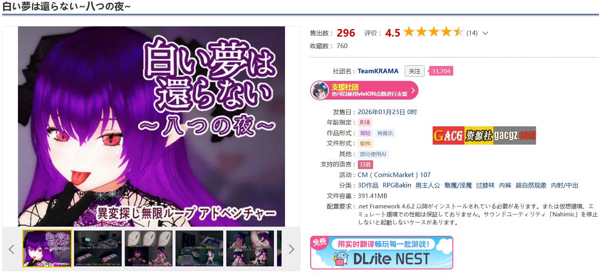Click the circle avatar icon in support banner
Viewport: 599px width, 274px height.
tap(320, 90)
